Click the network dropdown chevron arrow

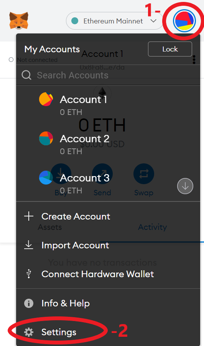(153, 21)
